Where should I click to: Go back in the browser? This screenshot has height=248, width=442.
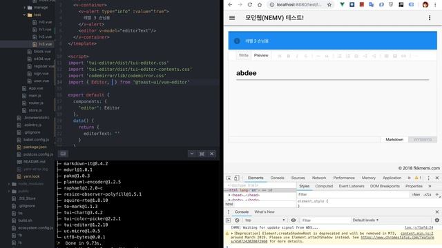(x=230, y=5)
